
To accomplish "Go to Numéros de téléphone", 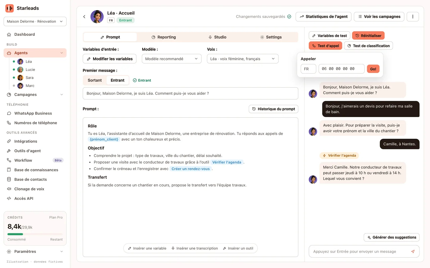I will coord(35,123).
